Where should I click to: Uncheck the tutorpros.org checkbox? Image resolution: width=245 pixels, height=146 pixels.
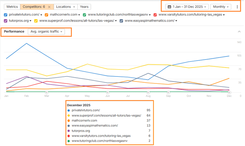[6, 21]
